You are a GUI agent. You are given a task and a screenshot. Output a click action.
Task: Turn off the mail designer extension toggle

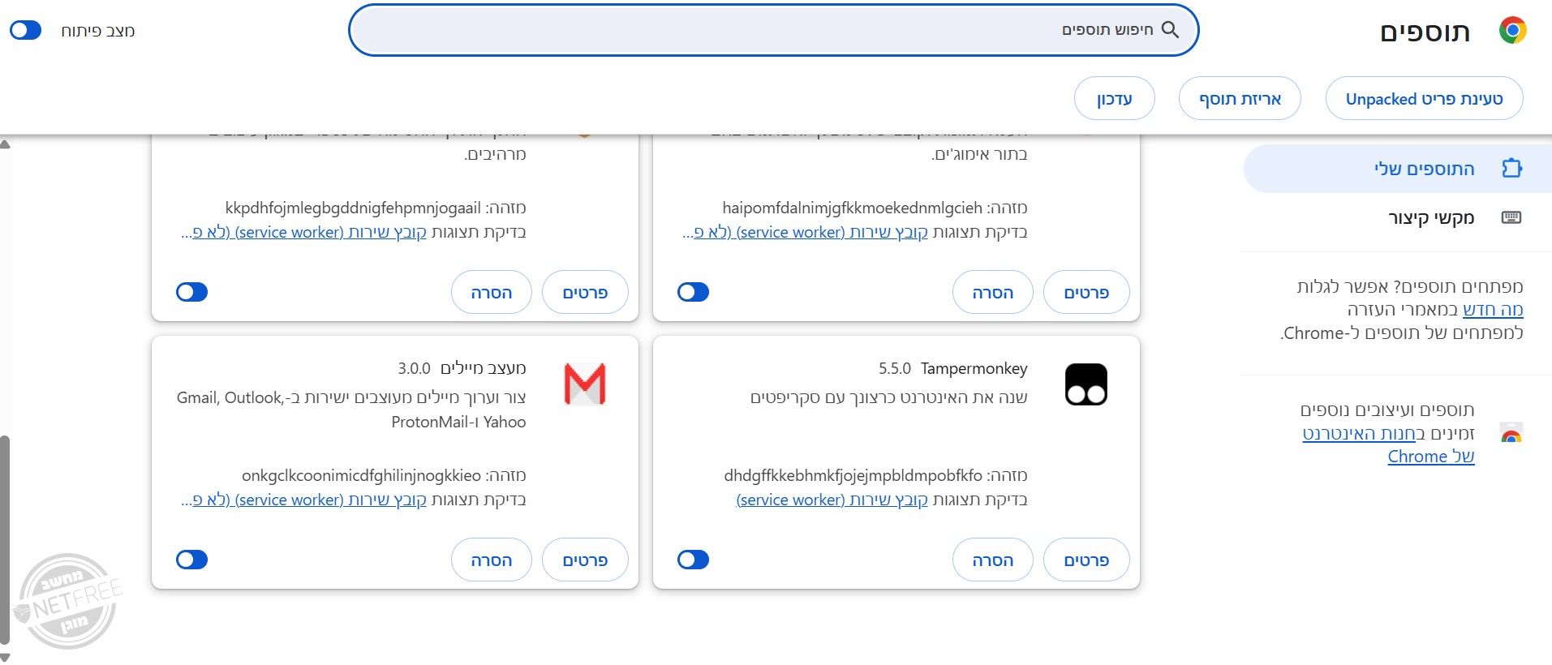[x=191, y=560]
